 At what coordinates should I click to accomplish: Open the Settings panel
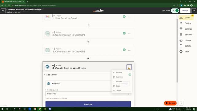pyautogui.click(x=186, y=29)
